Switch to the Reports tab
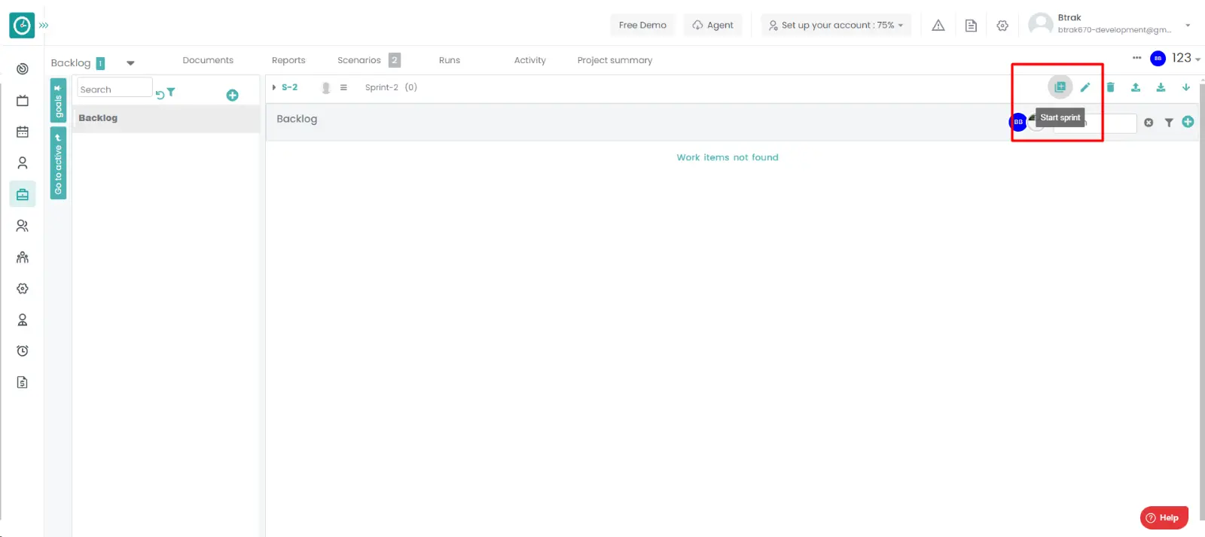 (x=288, y=60)
